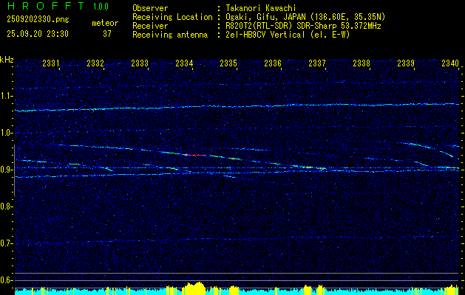Click receiver R820T2(RTL-SDR) SDR-Sharp 53.372MHz text
The image size is (465, 295).
click(x=303, y=26)
